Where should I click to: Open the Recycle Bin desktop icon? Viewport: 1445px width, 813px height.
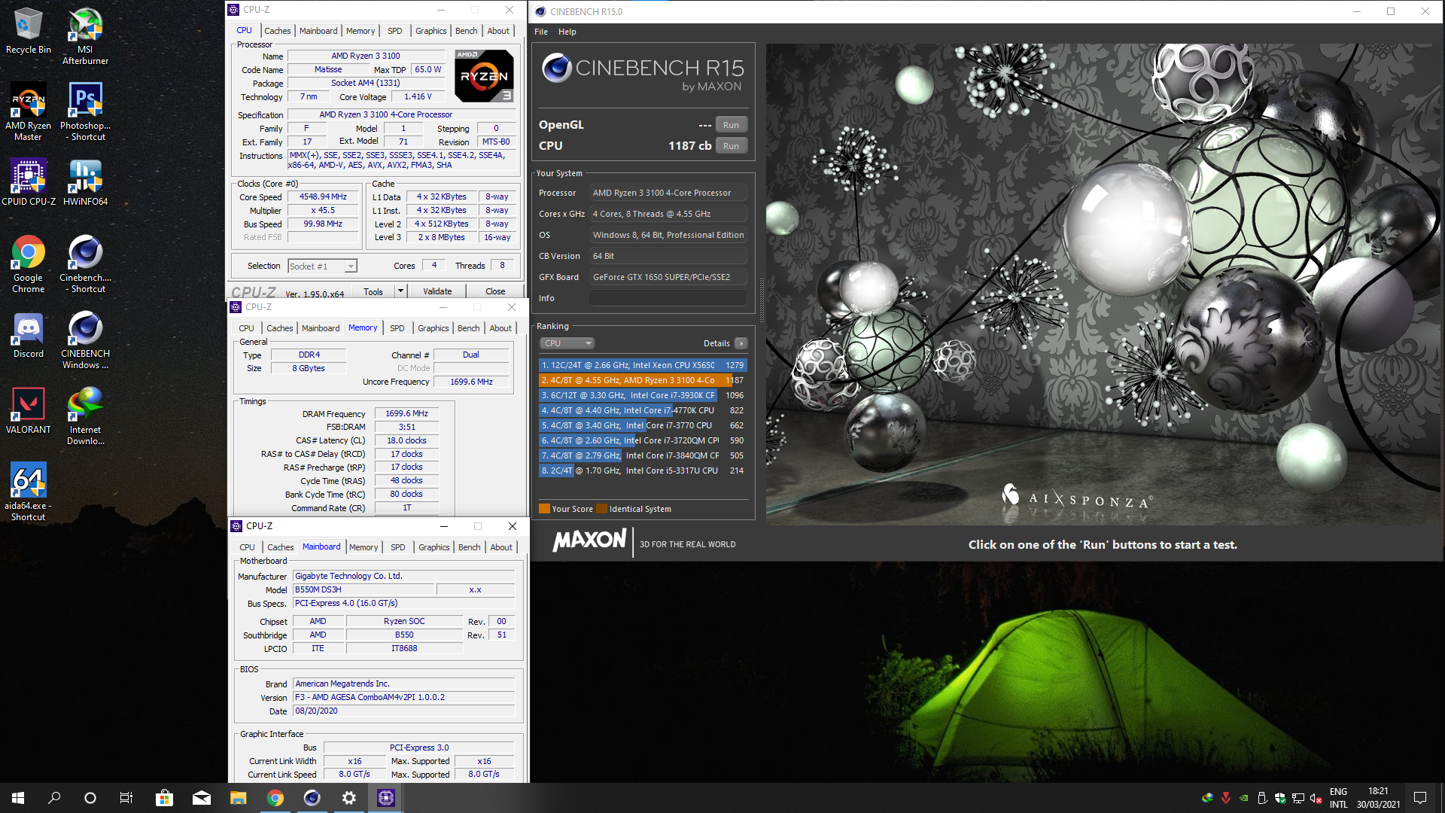click(28, 31)
